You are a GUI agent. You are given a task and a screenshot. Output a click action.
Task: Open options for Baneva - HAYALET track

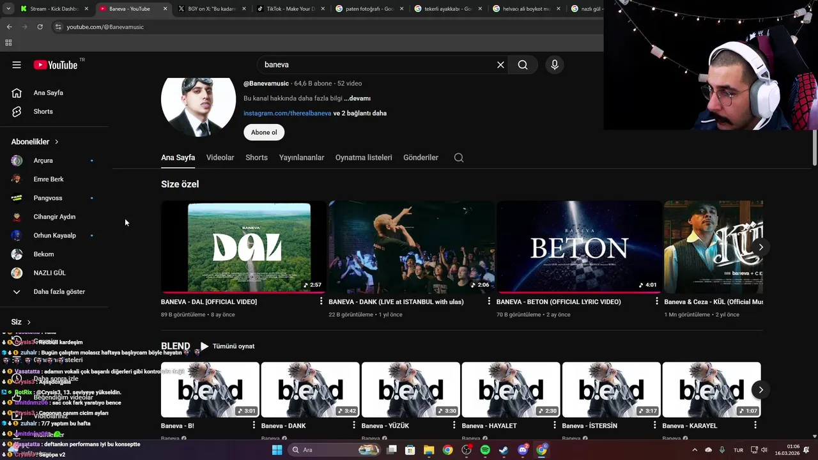[x=555, y=425]
